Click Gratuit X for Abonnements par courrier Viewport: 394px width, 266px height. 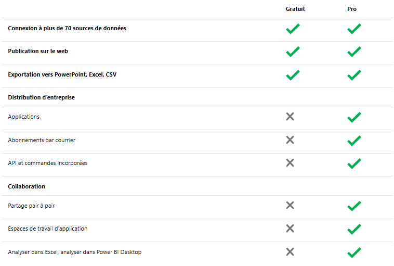point(290,140)
